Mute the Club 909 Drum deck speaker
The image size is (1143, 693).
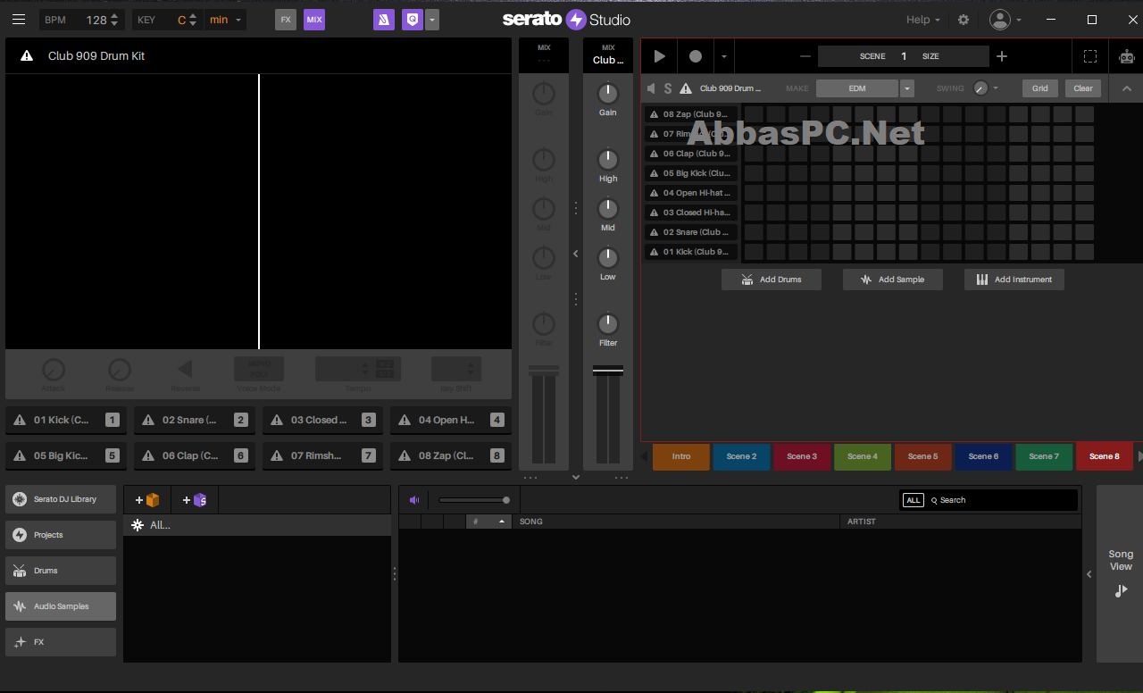[x=652, y=88]
